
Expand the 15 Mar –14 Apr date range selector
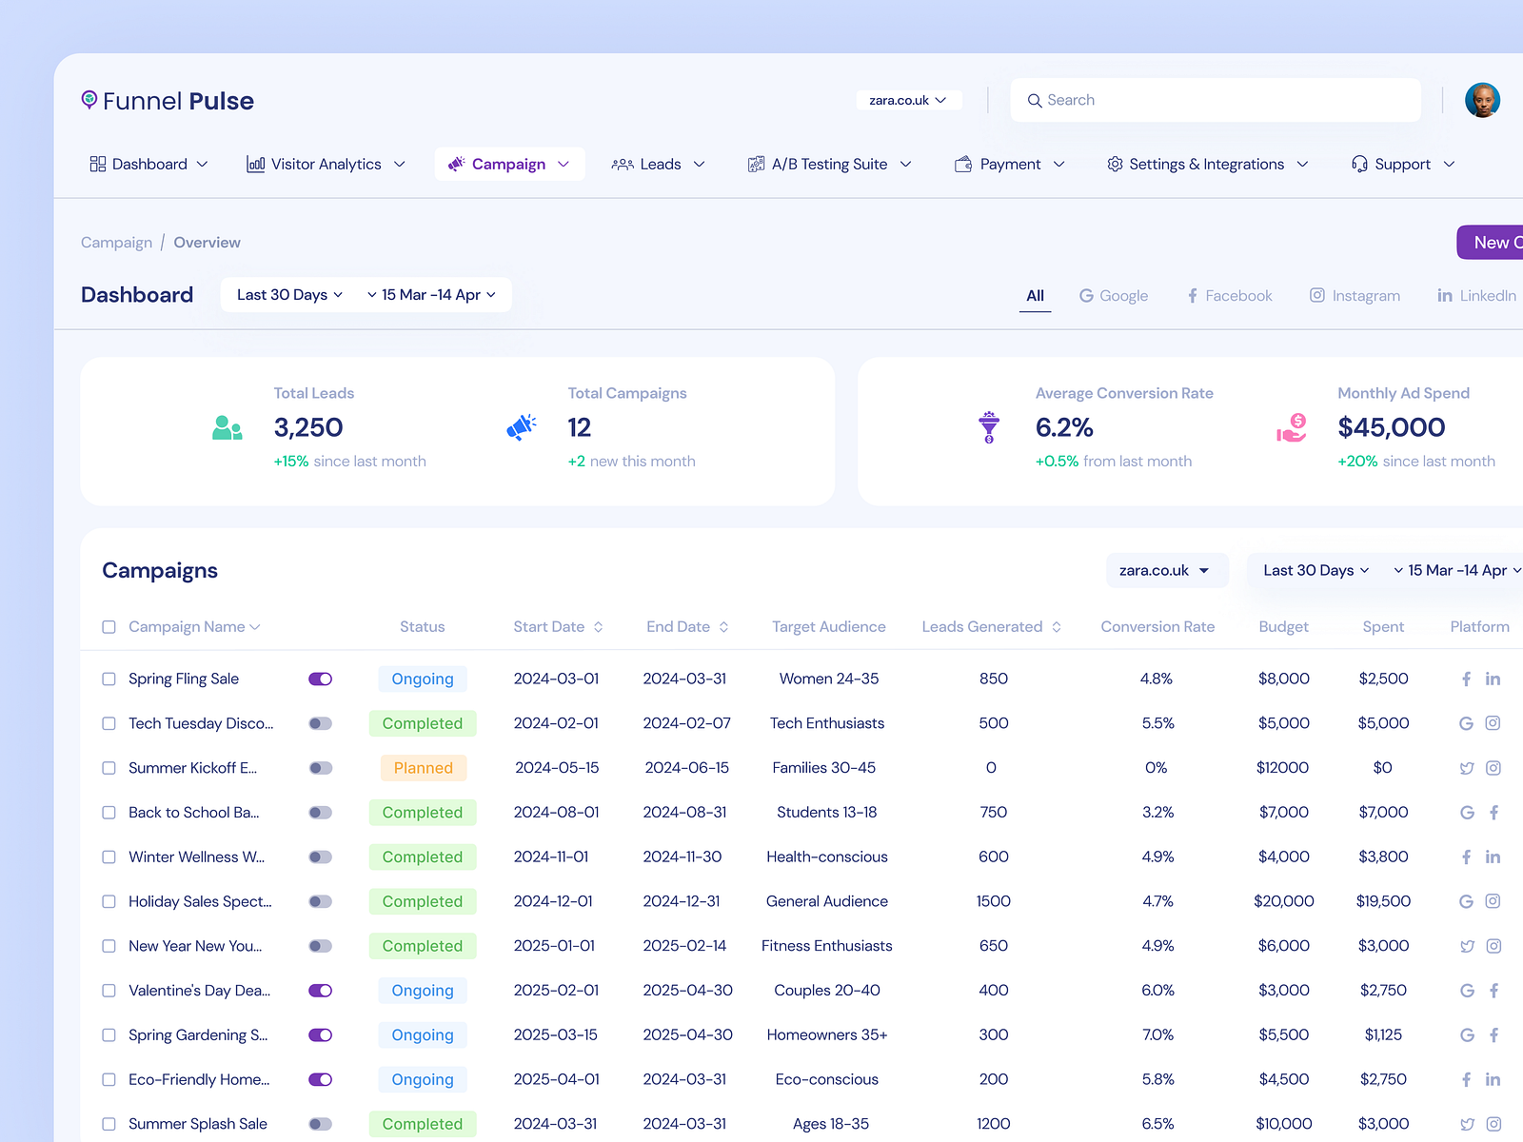[431, 294]
